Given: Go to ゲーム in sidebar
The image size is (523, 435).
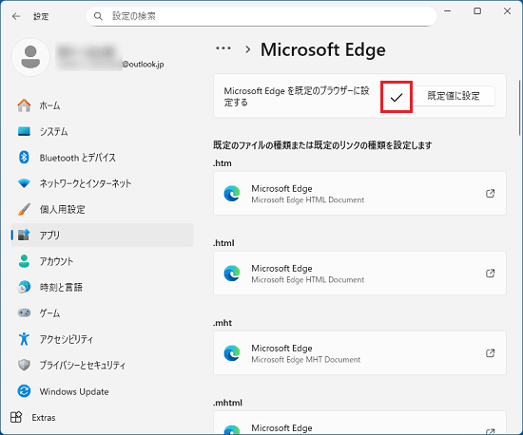Looking at the screenshot, I should pos(49,313).
